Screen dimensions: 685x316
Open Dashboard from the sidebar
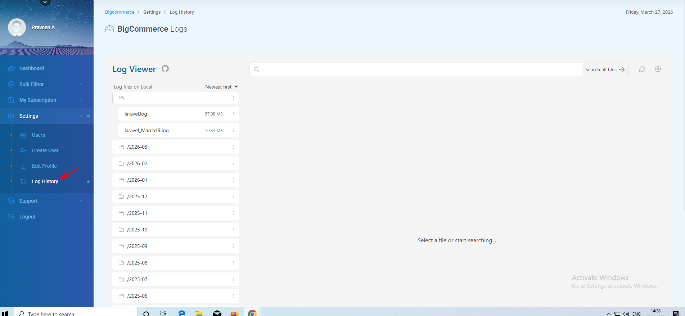coord(32,68)
